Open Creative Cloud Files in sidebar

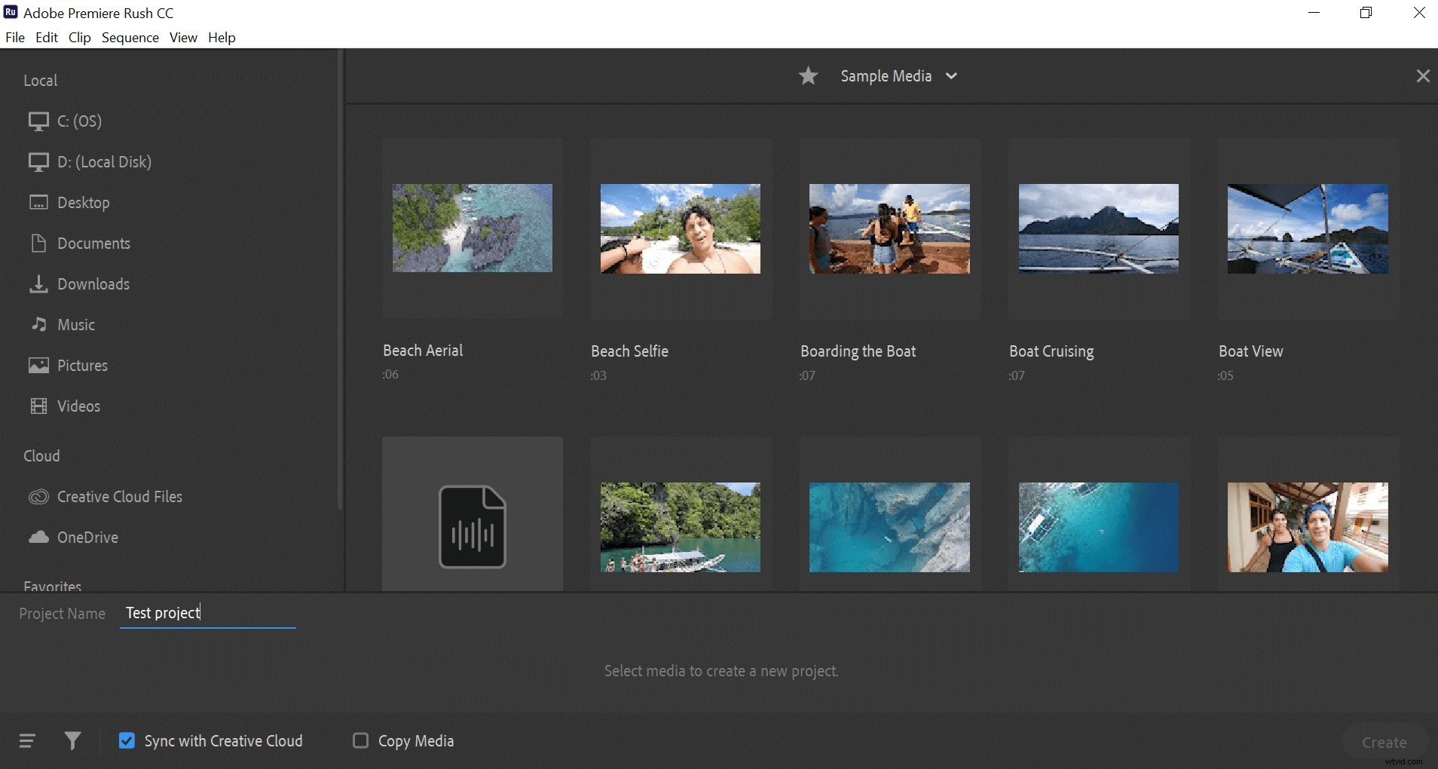click(x=118, y=496)
